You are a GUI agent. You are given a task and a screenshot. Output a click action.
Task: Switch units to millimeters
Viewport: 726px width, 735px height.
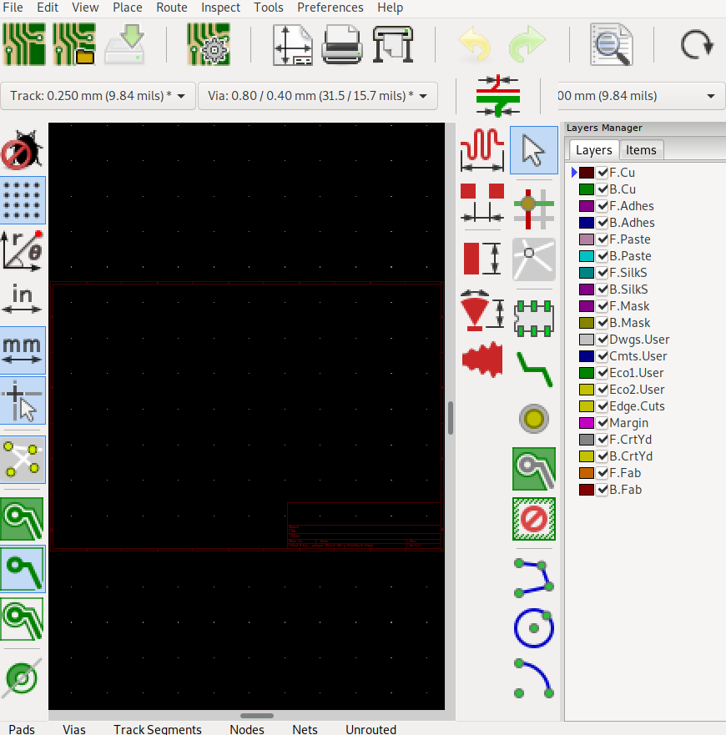tap(23, 350)
